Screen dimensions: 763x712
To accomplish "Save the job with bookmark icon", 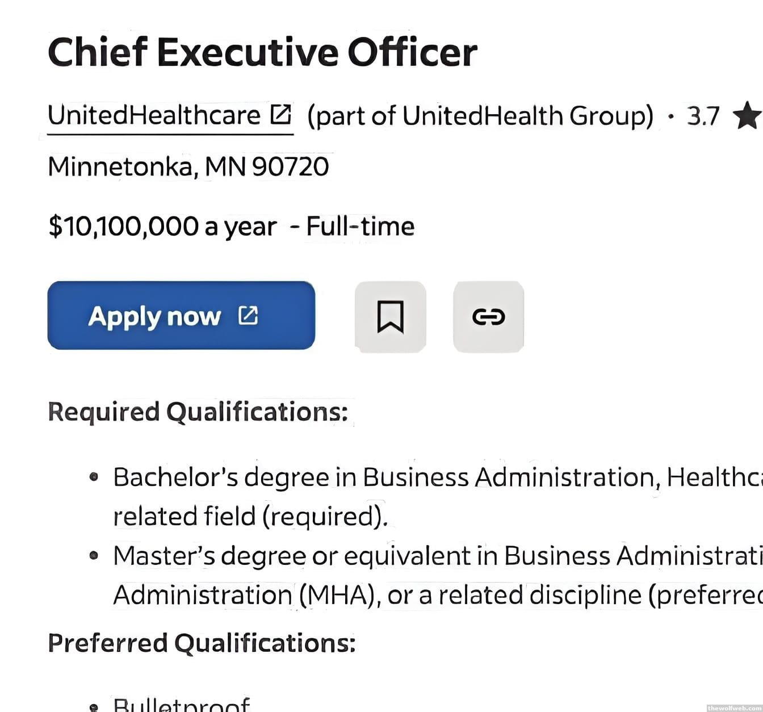I will [x=390, y=316].
